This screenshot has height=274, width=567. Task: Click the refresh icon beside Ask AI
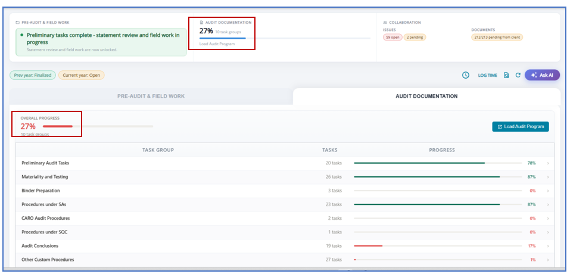pyautogui.click(x=518, y=75)
